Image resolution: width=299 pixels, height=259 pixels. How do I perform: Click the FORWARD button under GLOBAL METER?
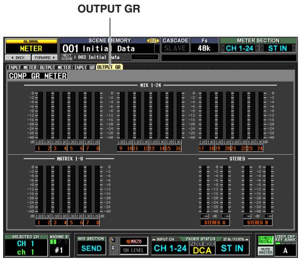click(45, 58)
